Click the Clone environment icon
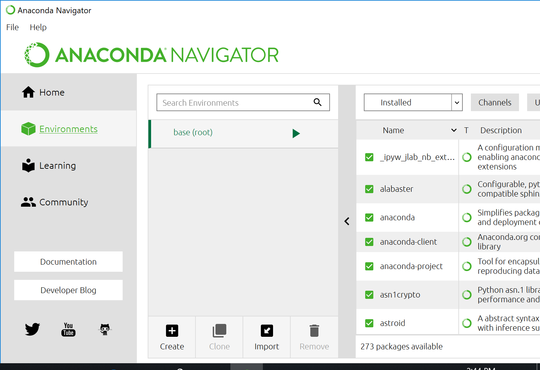This screenshot has height=370, width=540. click(220, 331)
